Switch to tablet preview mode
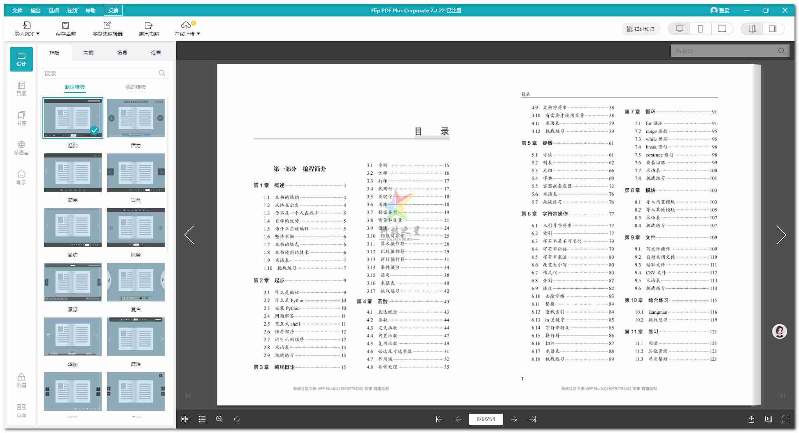The height and width of the screenshot is (433, 799). pyautogui.click(x=722, y=29)
